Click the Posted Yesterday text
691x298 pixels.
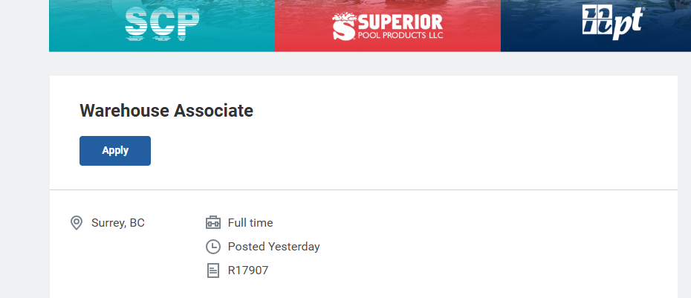[273, 247]
